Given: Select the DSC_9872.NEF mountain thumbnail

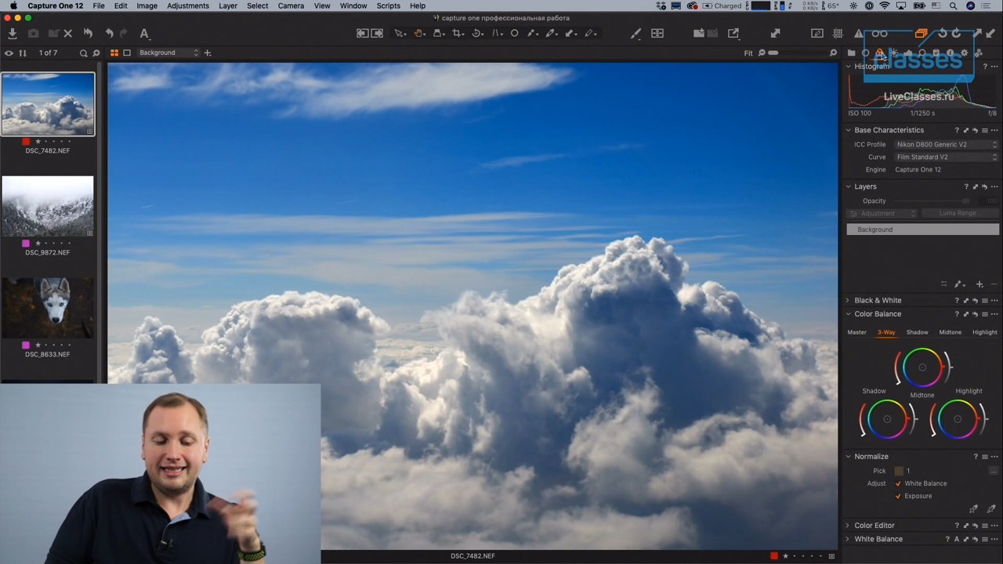Looking at the screenshot, I should point(48,206).
